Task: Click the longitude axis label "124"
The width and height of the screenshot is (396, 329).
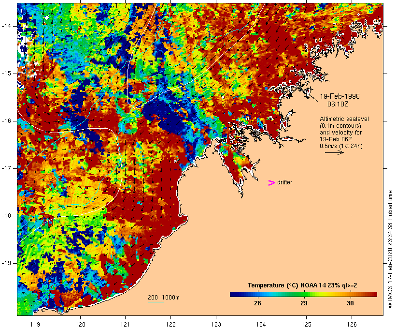Action: (261, 324)
